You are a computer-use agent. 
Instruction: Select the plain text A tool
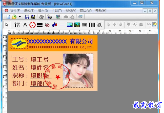pyautogui.click(x=25, y=25)
